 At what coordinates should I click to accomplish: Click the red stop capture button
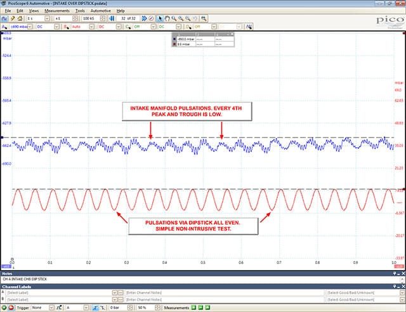(x=11, y=308)
